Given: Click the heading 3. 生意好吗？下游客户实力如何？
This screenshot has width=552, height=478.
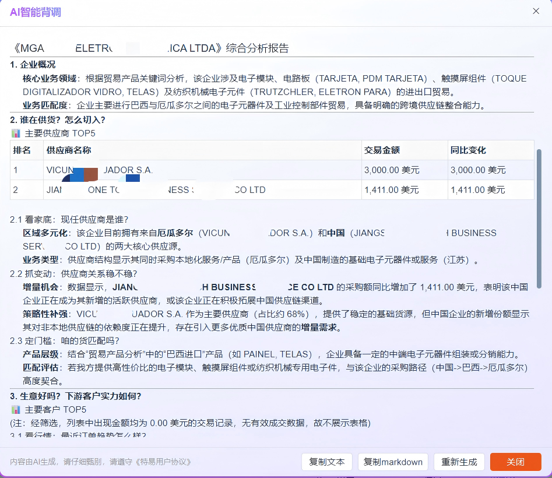Looking at the screenshot, I should 76,396.
